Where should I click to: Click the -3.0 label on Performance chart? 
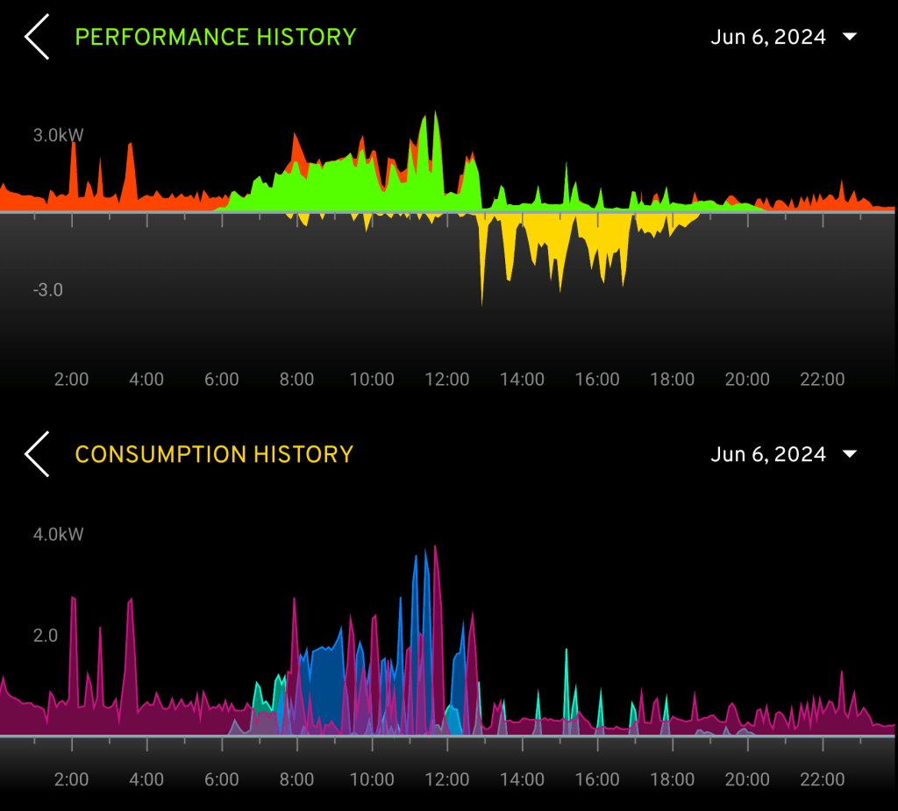[47, 290]
